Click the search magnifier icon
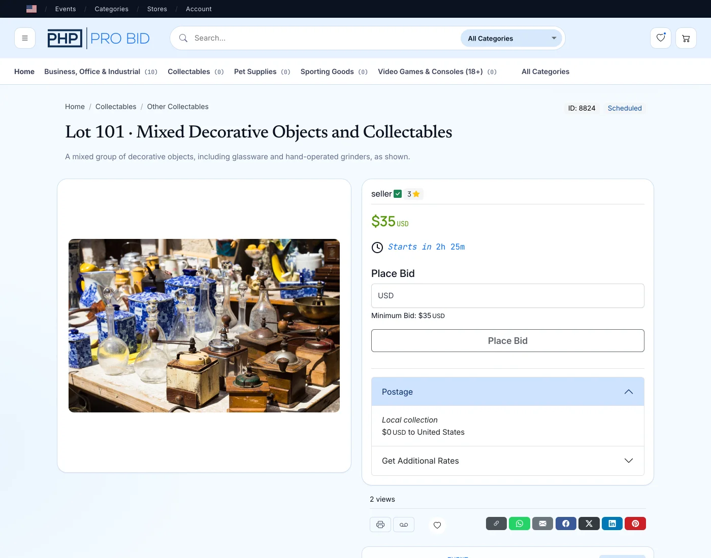This screenshot has width=711, height=558. click(183, 38)
